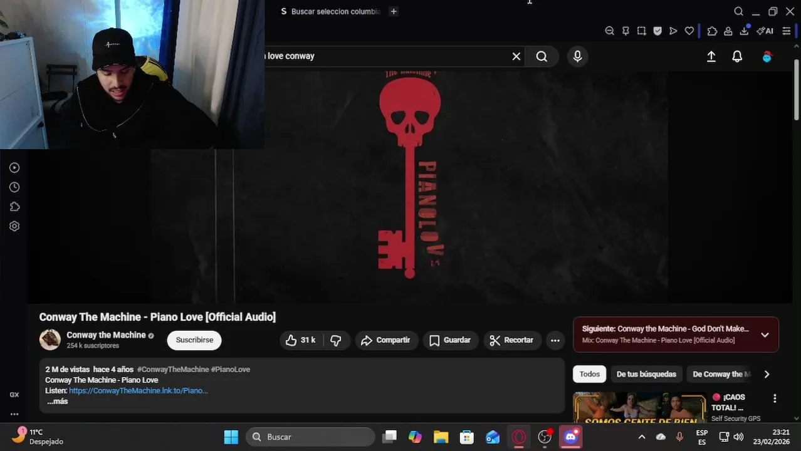Open history clock in sidebar
Screen dimensions: 801x451
point(14,187)
